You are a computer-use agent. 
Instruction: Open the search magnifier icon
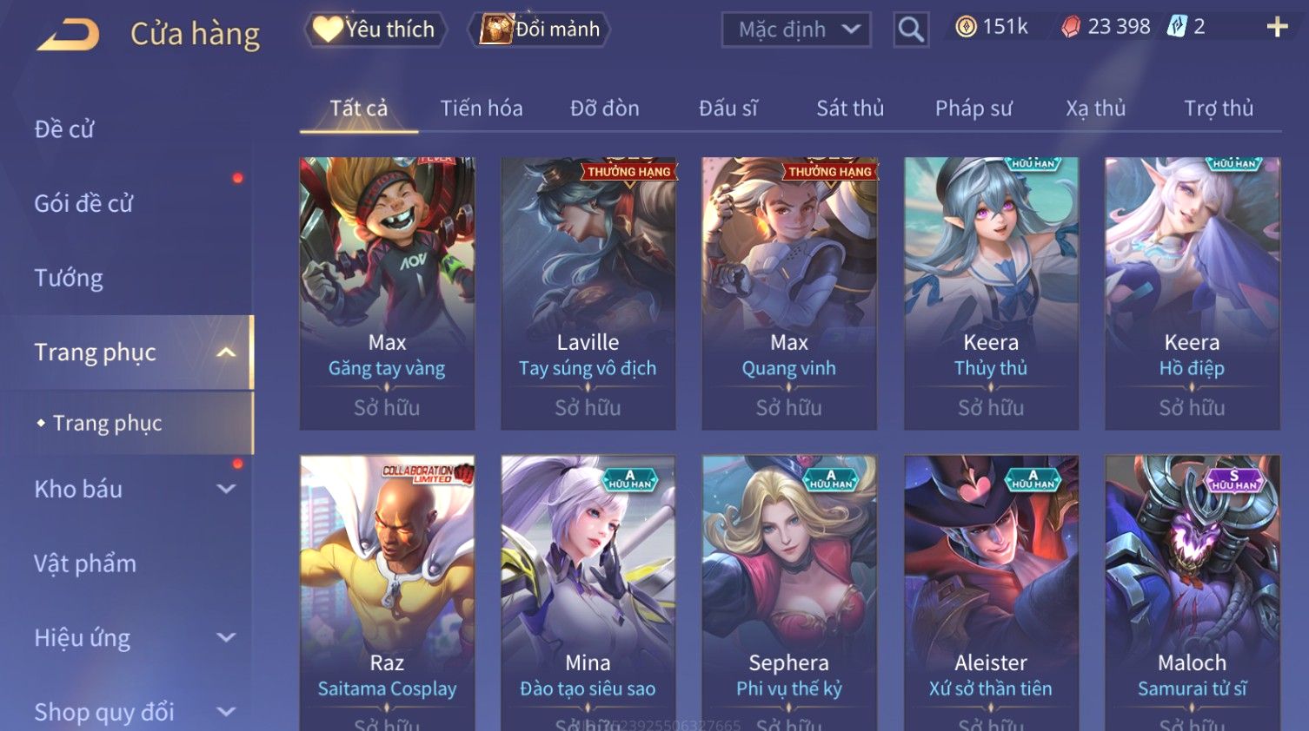(x=911, y=30)
